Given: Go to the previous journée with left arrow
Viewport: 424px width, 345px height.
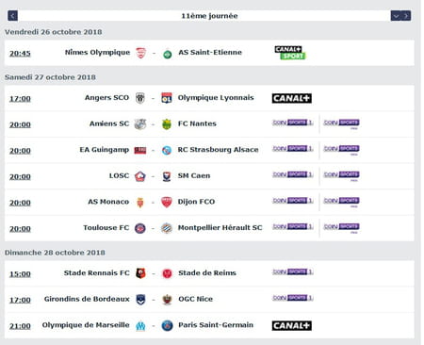Looking at the screenshot, I should tap(12, 15).
